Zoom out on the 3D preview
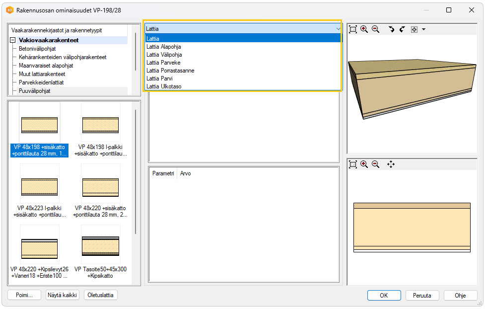This screenshot has height=309, width=485. tap(375, 29)
